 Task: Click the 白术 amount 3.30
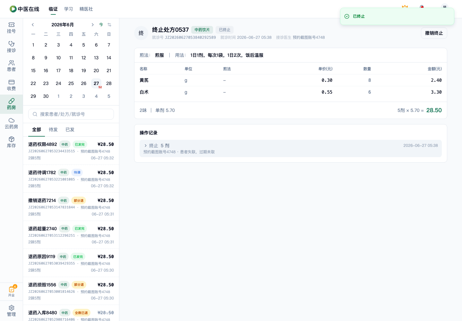point(436,92)
